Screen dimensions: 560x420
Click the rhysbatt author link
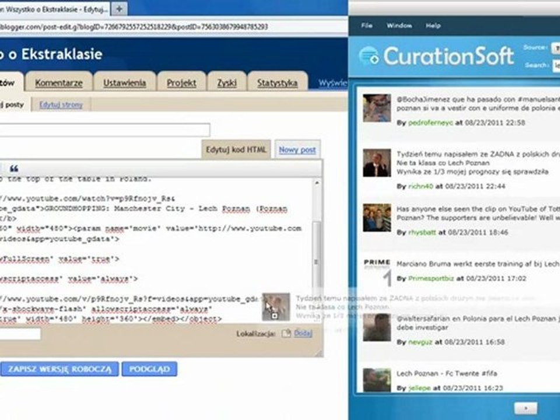422,232
